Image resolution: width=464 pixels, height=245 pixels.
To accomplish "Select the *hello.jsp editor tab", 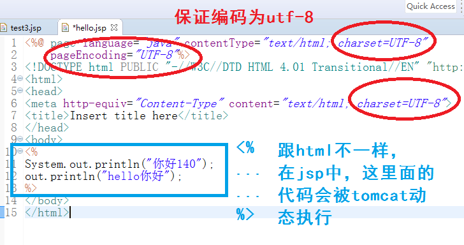I will point(90,28).
